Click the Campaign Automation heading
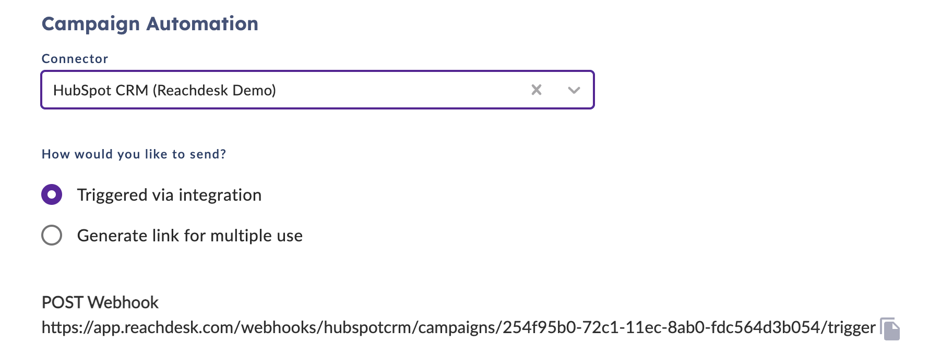The width and height of the screenshot is (929, 355). (x=150, y=24)
